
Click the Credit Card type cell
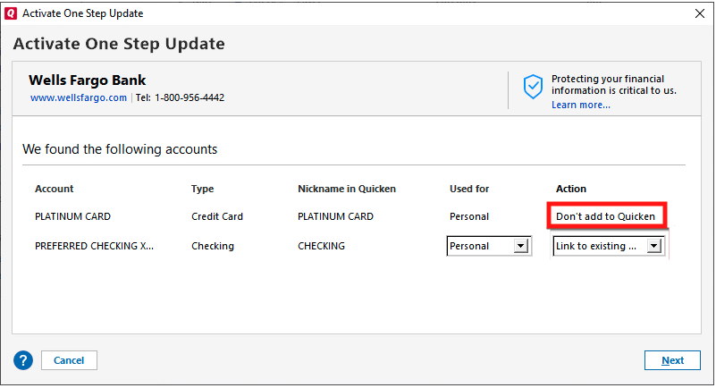click(217, 216)
